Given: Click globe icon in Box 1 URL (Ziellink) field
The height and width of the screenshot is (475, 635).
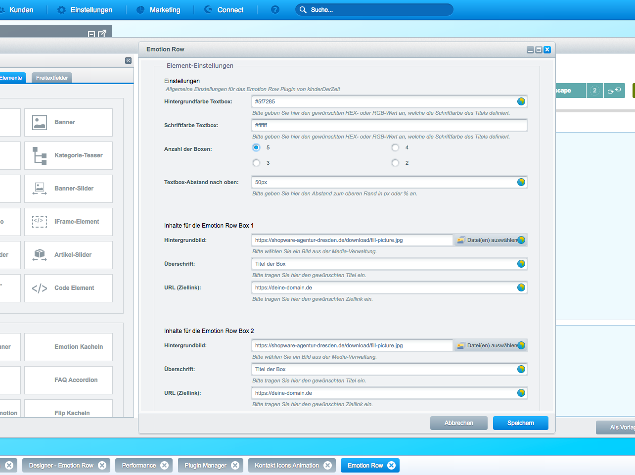Looking at the screenshot, I should [x=521, y=287].
